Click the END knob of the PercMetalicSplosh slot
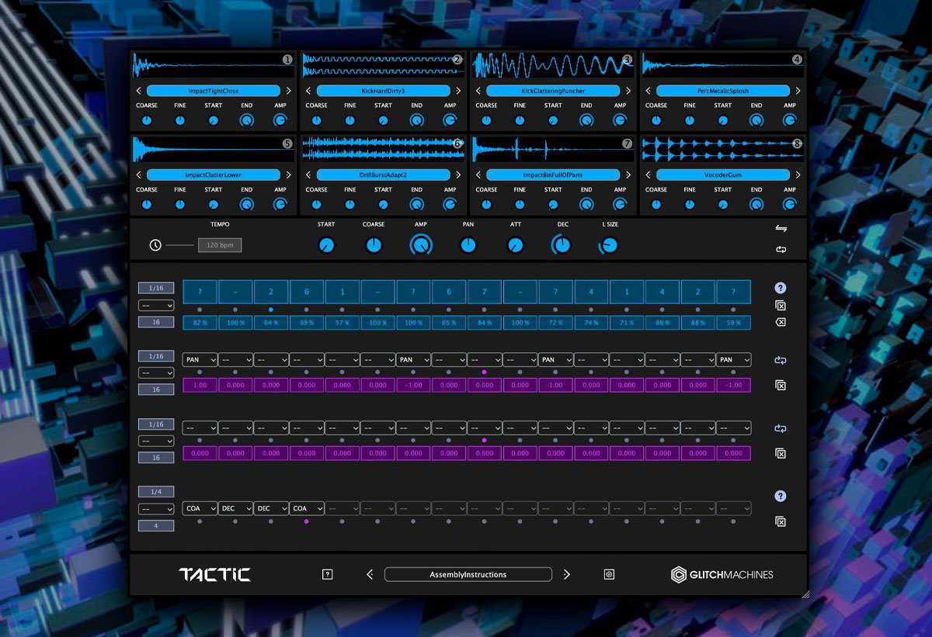932x637 pixels. click(x=756, y=120)
